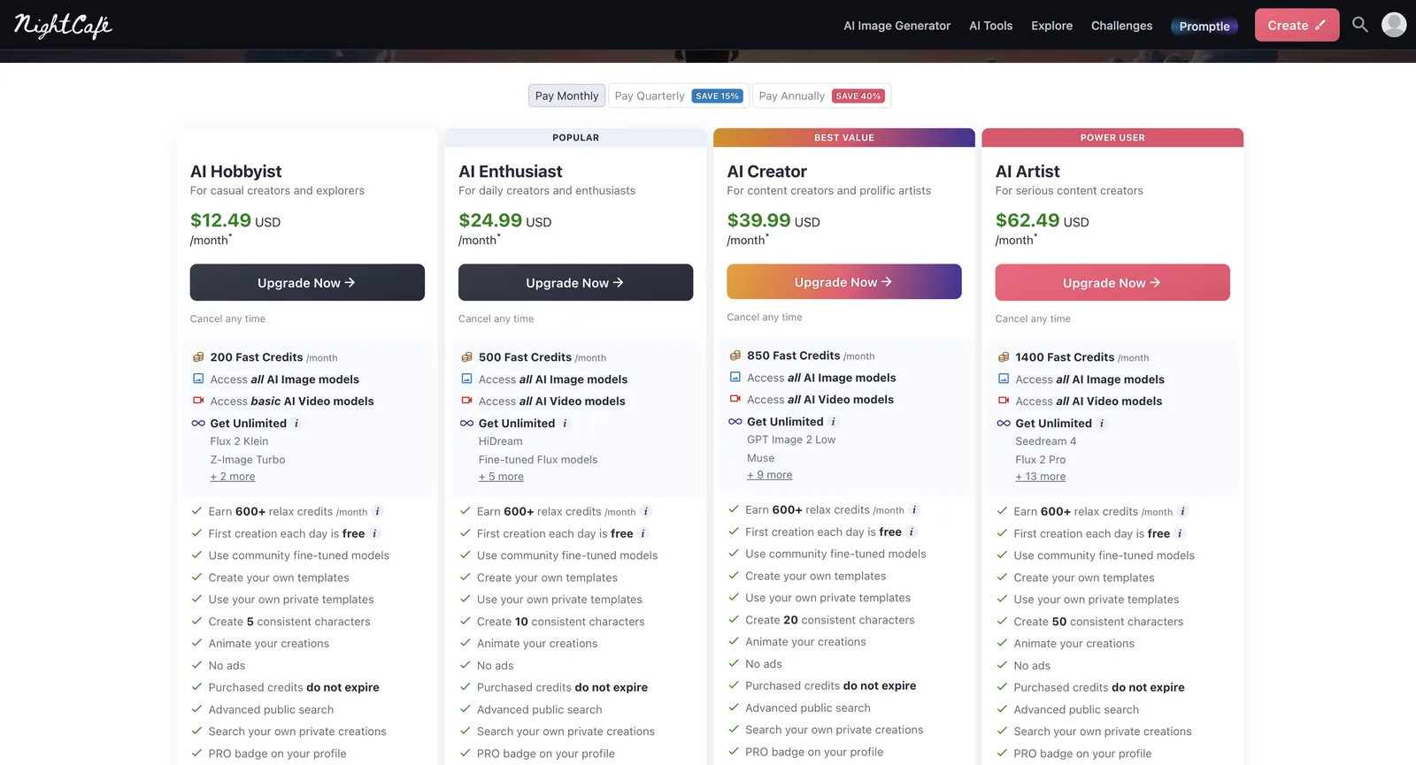This screenshot has height=765, width=1416.
Task: Select Pay Monthly billing option
Action: [566, 96]
